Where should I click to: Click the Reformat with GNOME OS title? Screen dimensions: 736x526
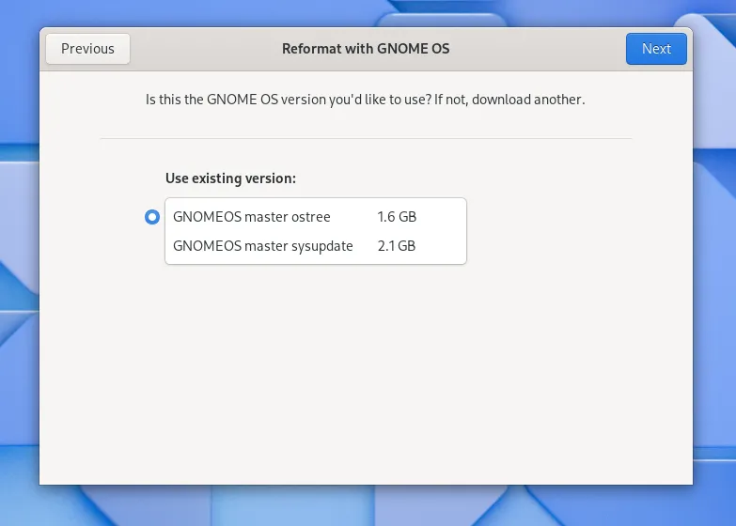pos(366,49)
